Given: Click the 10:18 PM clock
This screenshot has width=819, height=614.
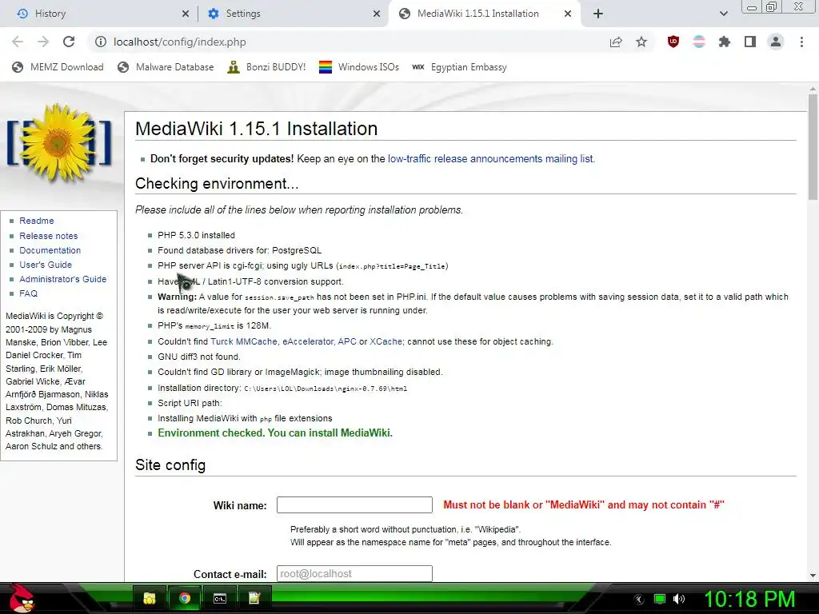Looking at the screenshot, I should click(x=749, y=600).
